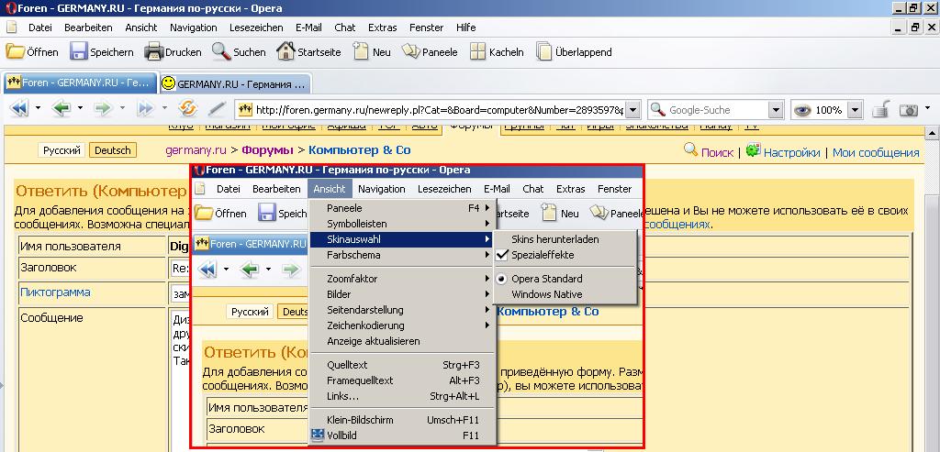Screen dimensions: 940x452
Task: Expand the Zoomfaktor submenu
Action: (403, 279)
